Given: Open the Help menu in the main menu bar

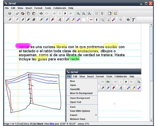Looking at the screenshot, I should pos(71,8).
